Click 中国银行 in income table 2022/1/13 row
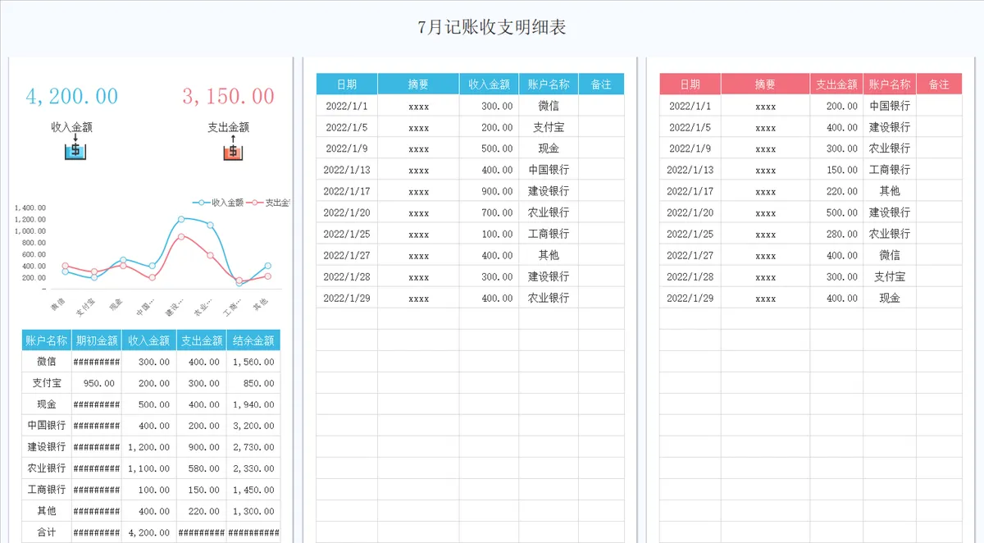 tap(549, 170)
